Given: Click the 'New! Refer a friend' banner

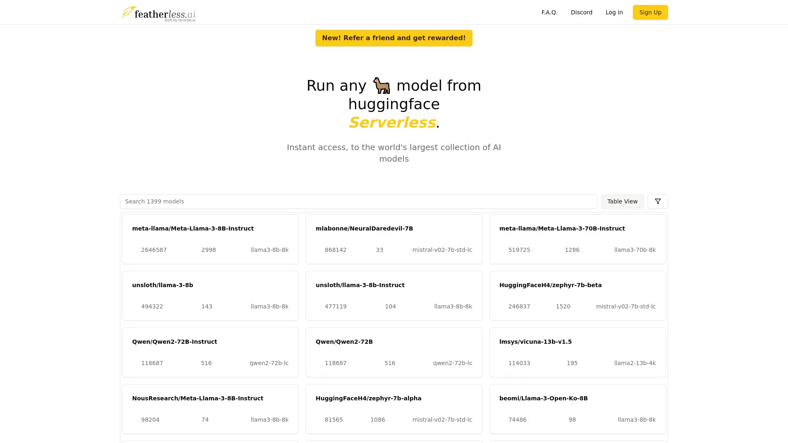Looking at the screenshot, I should pyautogui.click(x=394, y=38).
